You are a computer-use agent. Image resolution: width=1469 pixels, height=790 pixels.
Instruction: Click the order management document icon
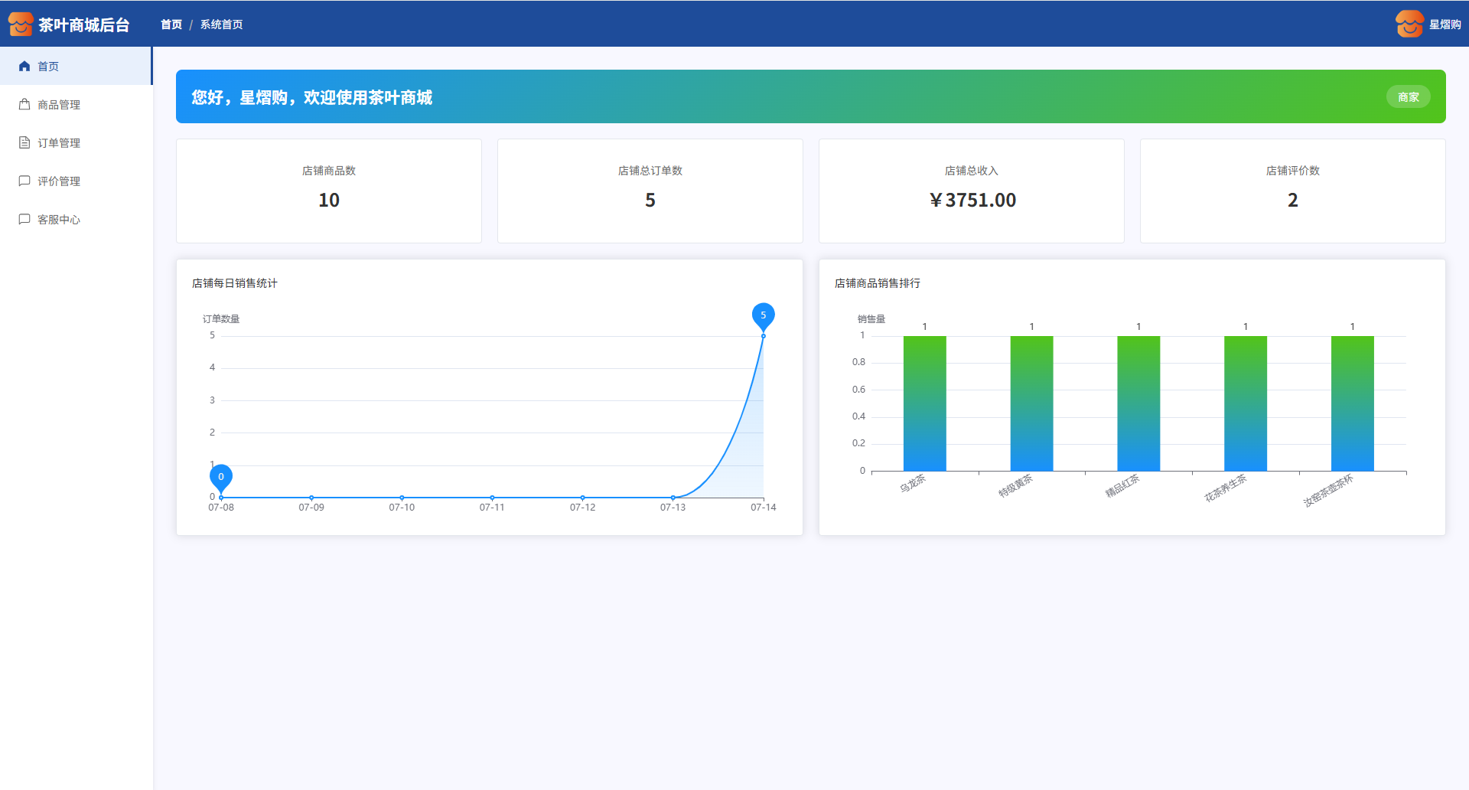pos(24,143)
